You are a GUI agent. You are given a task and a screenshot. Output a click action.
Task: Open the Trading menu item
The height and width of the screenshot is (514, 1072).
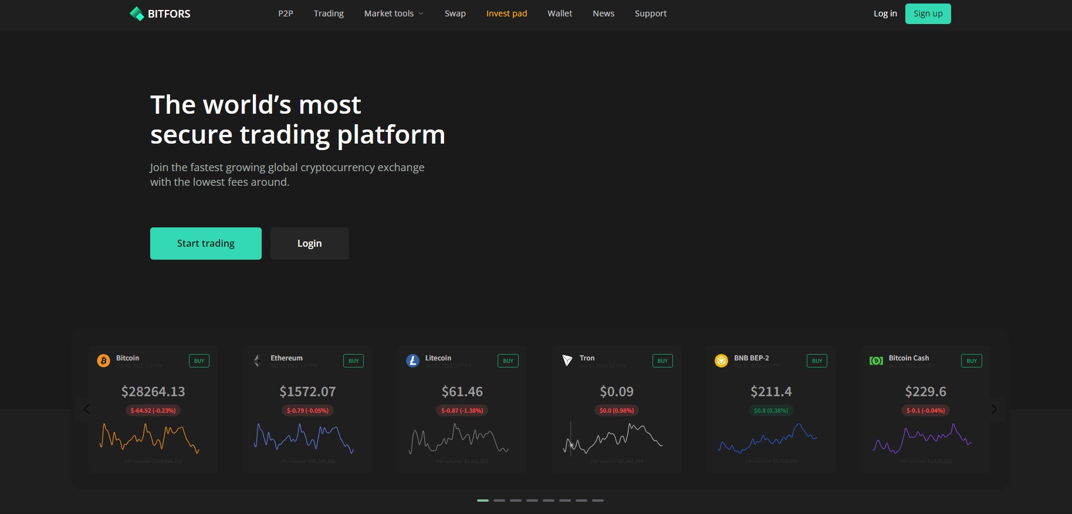point(329,13)
